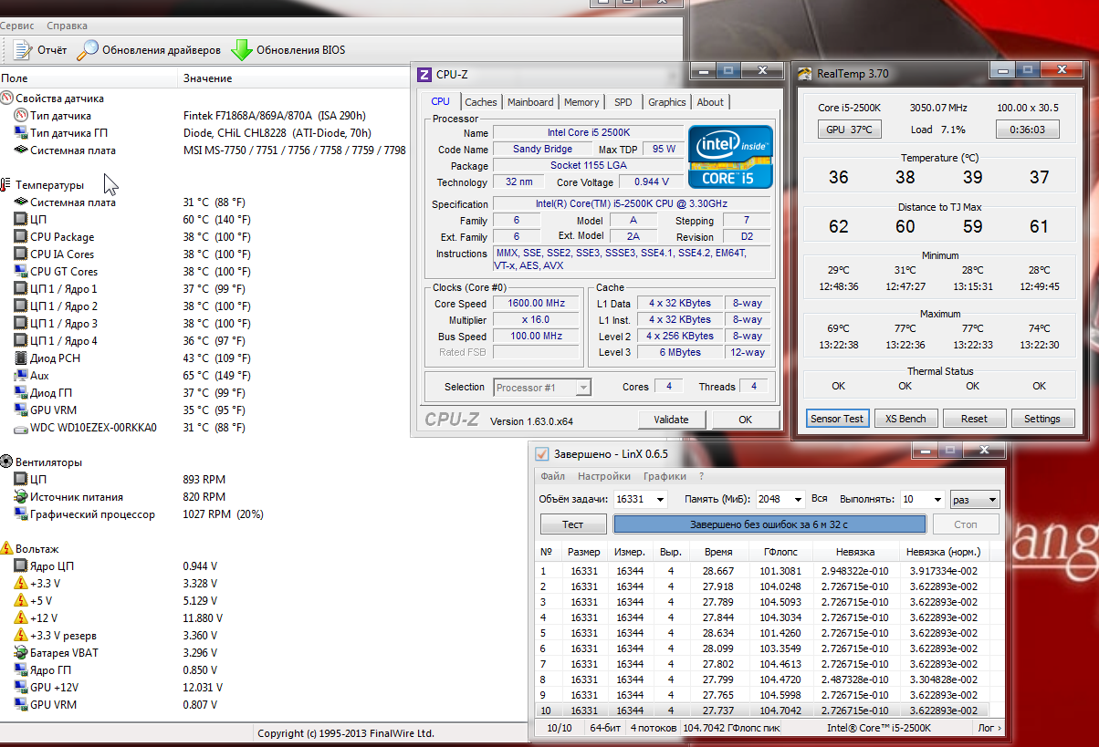Click the Тип датчика sensor icon

click(x=21, y=116)
